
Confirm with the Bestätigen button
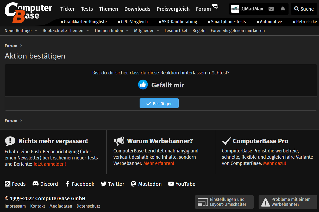coord(159,103)
